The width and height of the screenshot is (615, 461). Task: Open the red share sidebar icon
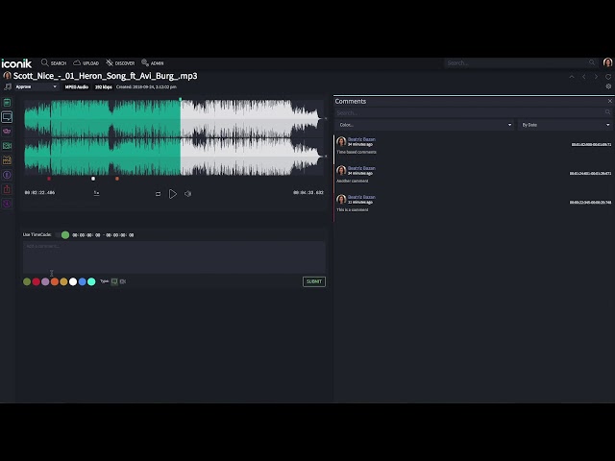point(7,189)
